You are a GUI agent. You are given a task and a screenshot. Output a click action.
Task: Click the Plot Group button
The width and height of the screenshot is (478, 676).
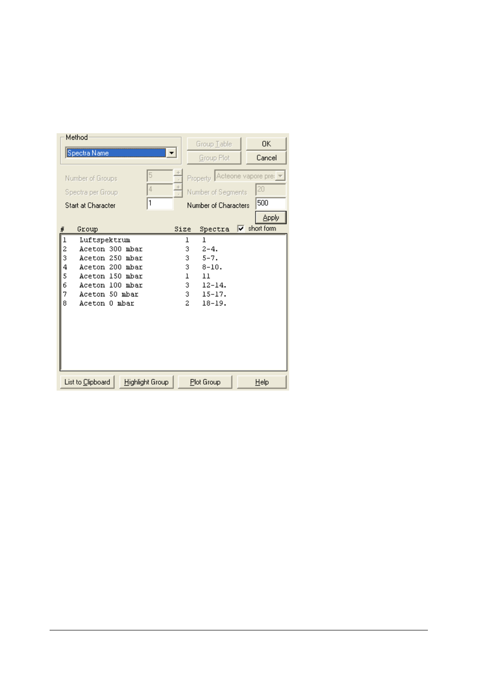click(x=205, y=382)
